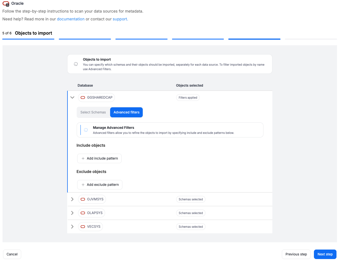
Task: Click the Database column header
Action: coord(85,86)
